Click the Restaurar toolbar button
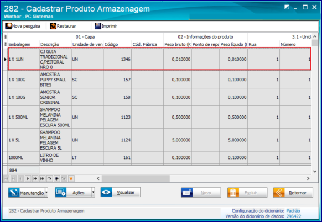Image resolution: width=322 pixels, height=222 pixels. coord(63,26)
